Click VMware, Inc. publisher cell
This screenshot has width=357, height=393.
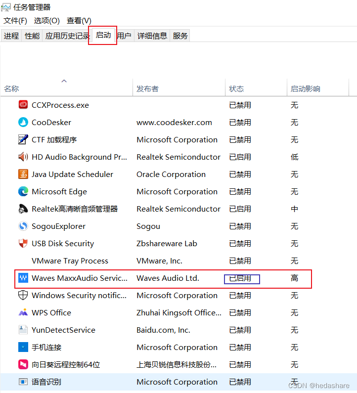coord(159,261)
